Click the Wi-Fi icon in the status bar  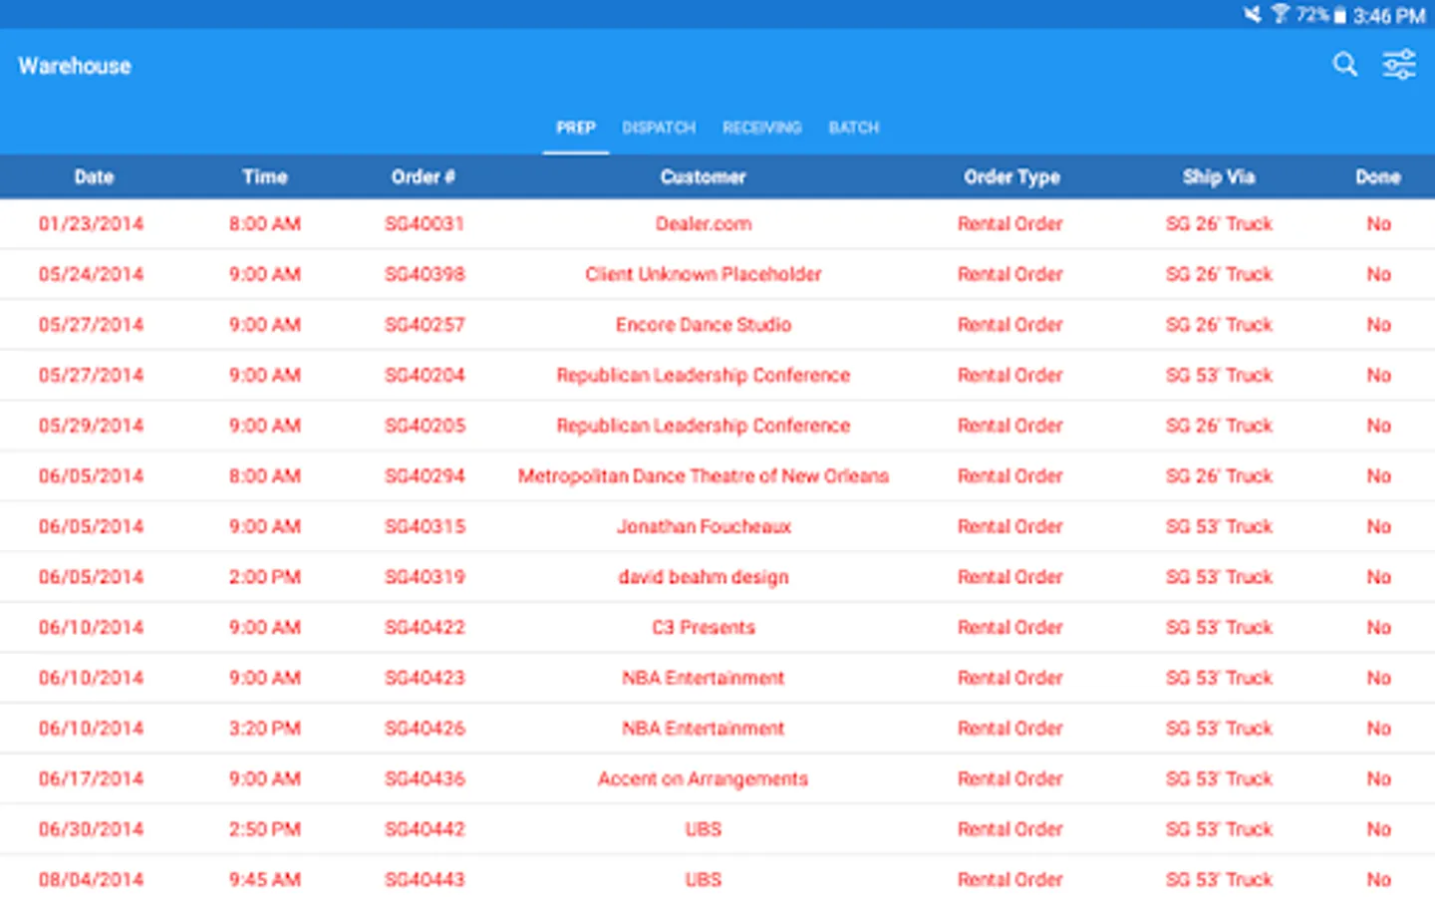coord(1280,15)
